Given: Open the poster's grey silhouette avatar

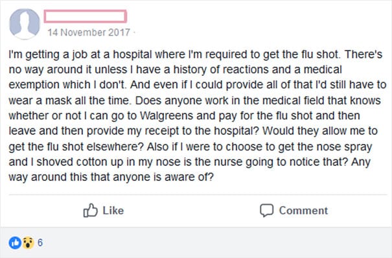Looking at the screenshot, I should [x=25, y=24].
